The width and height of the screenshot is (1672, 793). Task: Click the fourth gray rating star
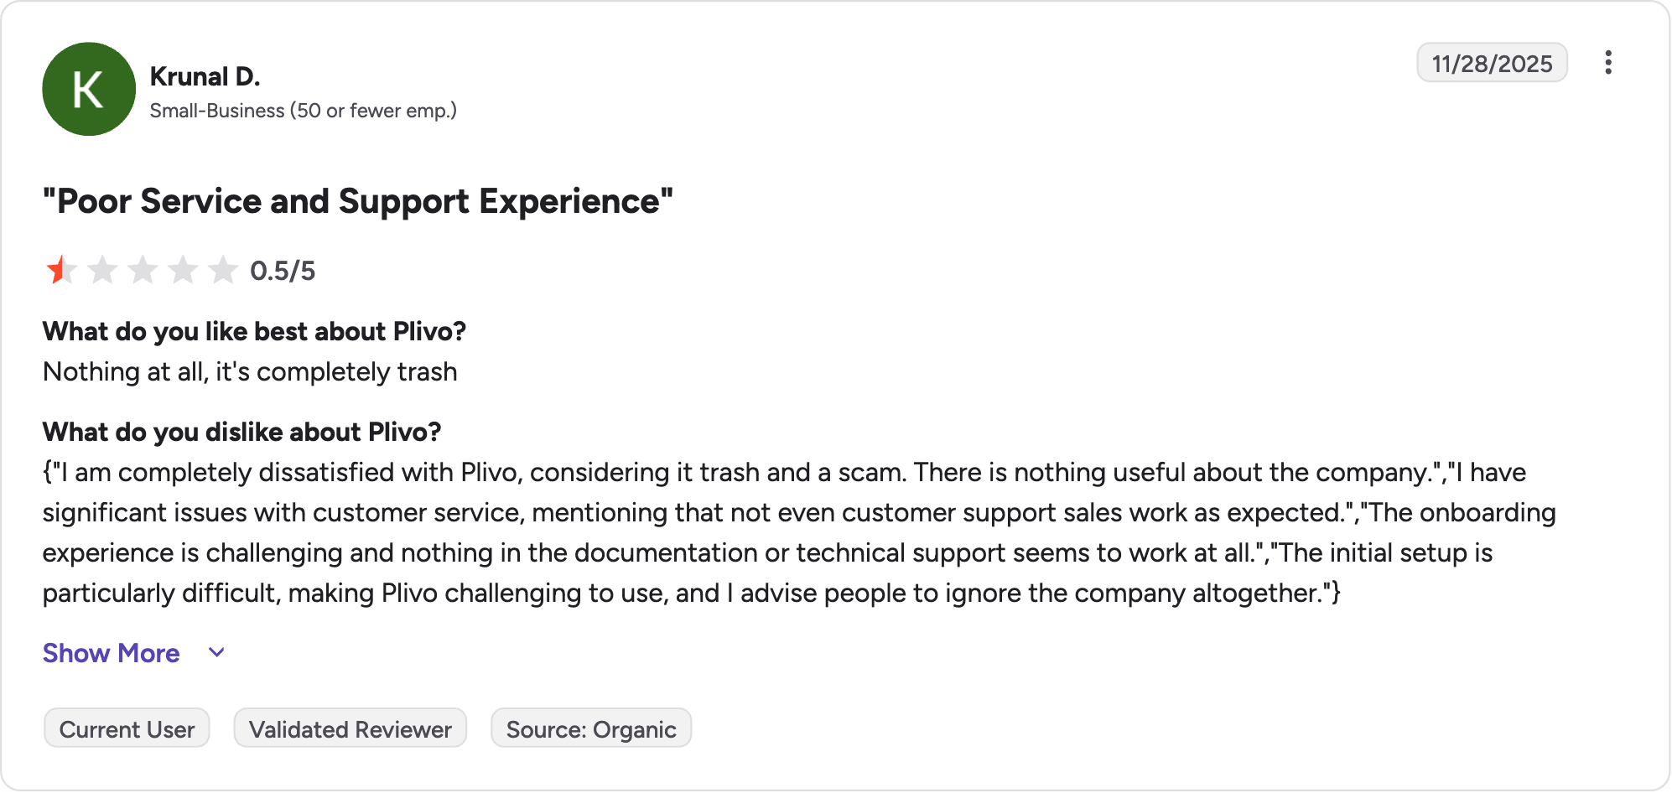point(183,270)
